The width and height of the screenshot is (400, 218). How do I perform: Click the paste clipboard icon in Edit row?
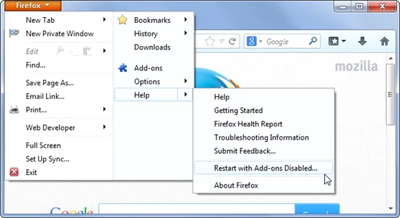87,51
